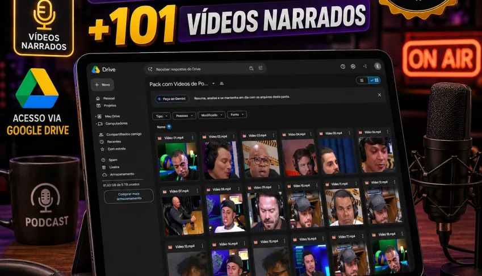Image resolution: width=482 pixels, height=276 pixels.
Task: Open Compartilhados comigo in sidebar
Action: tap(120, 135)
